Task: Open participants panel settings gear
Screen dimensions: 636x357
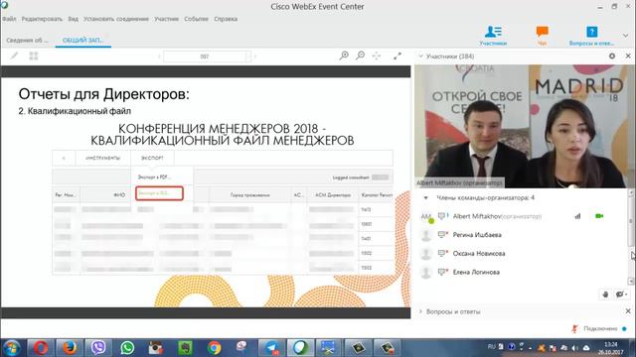Action: pyautogui.click(x=612, y=57)
